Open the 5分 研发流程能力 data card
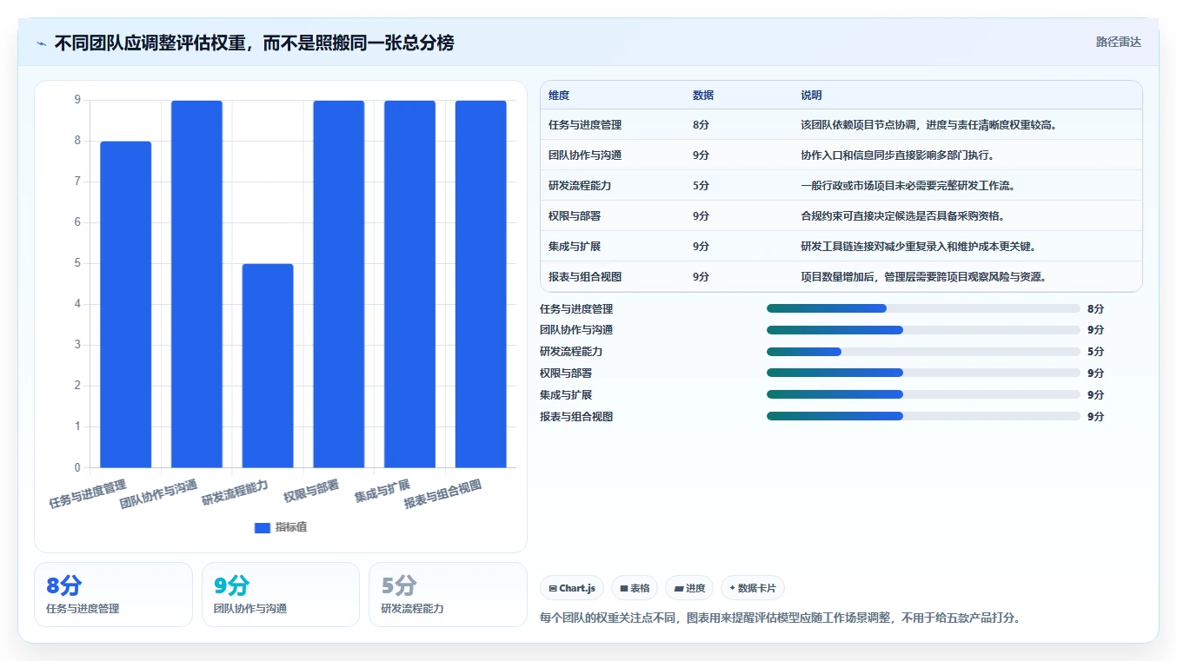This screenshot has height=661, width=1177. point(448,594)
